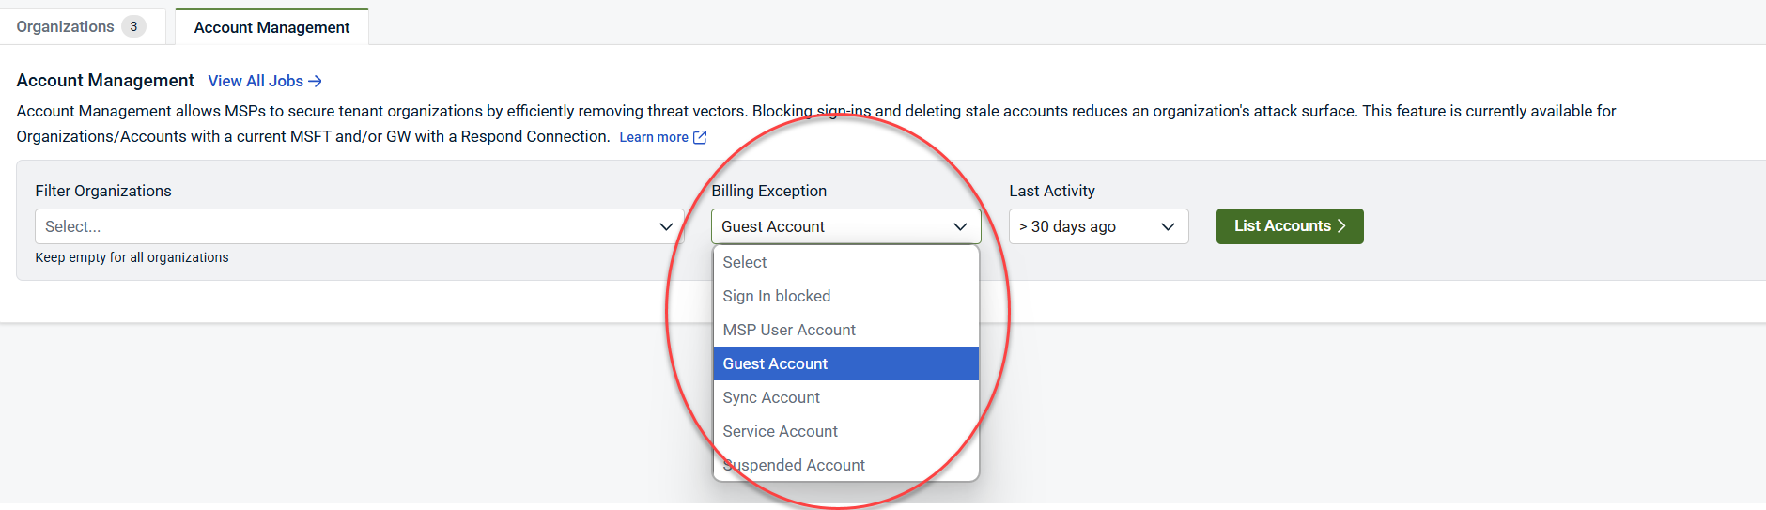
Task: Click the Organizations count badge
Action: (x=133, y=26)
